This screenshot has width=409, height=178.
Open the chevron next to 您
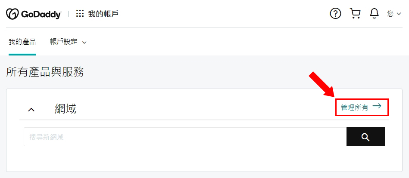click(x=399, y=14)
